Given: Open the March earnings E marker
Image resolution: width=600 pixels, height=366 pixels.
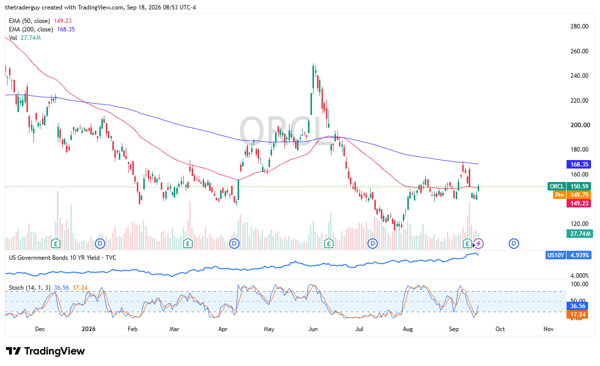Looking at the screenshot, I should 188,243.
